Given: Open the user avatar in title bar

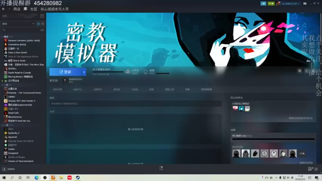Looking at the screenshot, I should 278,4.
